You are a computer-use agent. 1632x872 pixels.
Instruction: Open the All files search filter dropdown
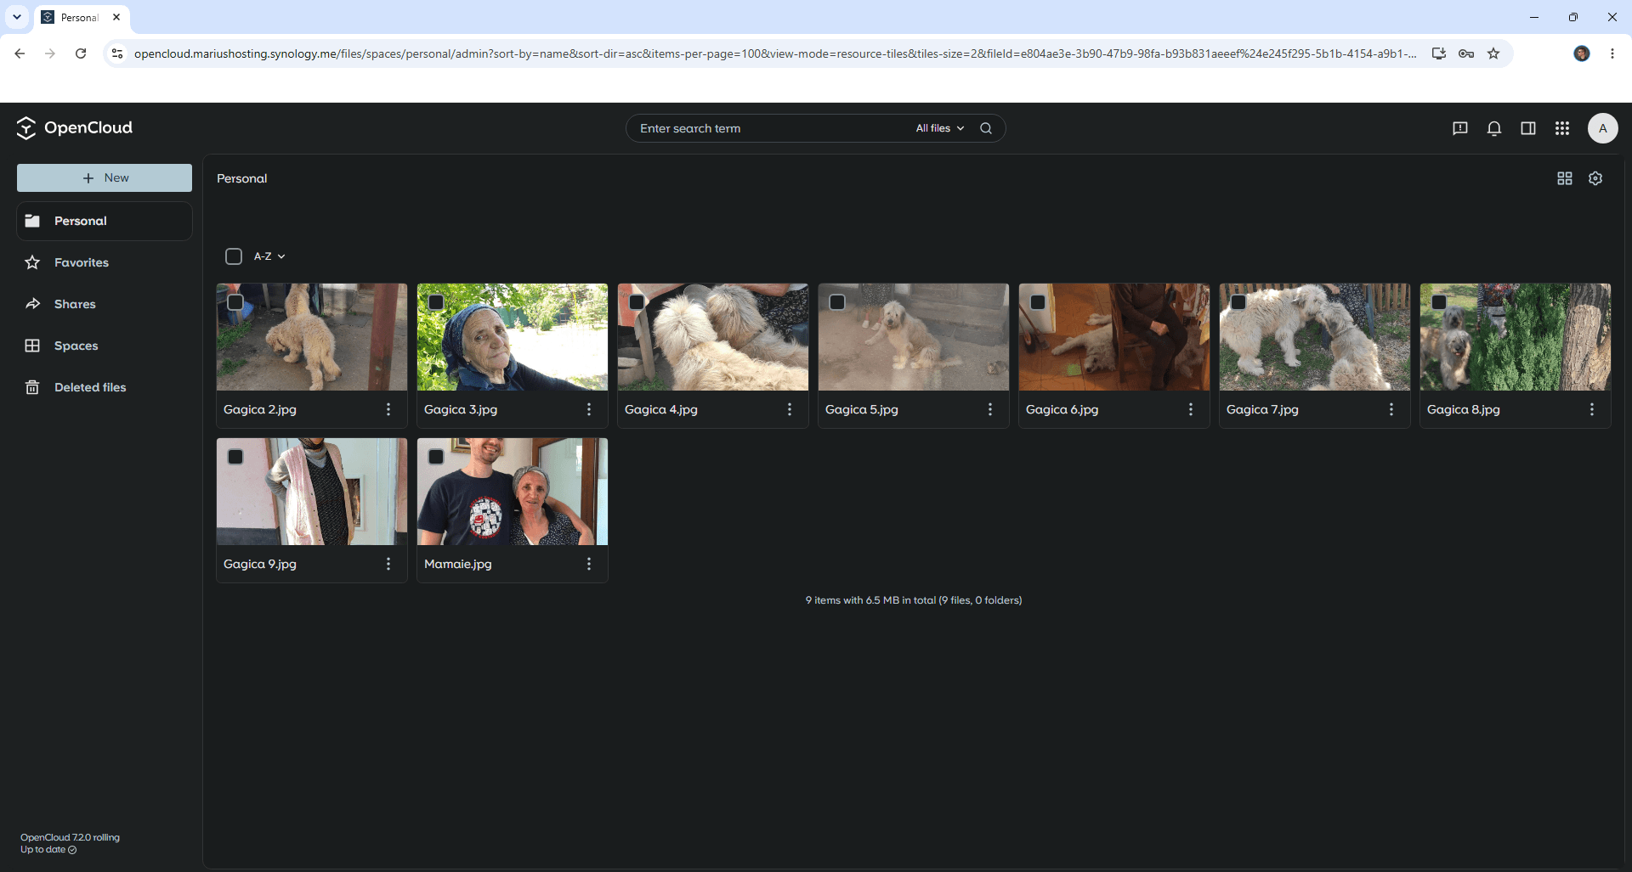tap(939, 128)
